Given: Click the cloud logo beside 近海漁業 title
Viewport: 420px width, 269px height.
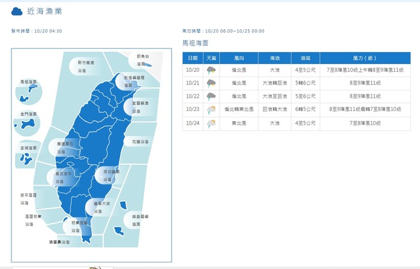Looking at the screenshot, I should point(17,11).
